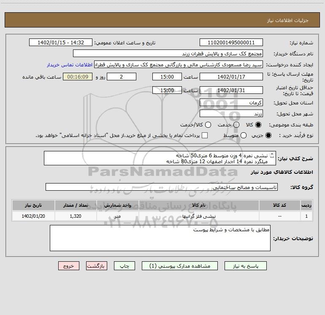Select the کالا radio button
The width and height of the screenshot is (325, 315).
point(258,125)
